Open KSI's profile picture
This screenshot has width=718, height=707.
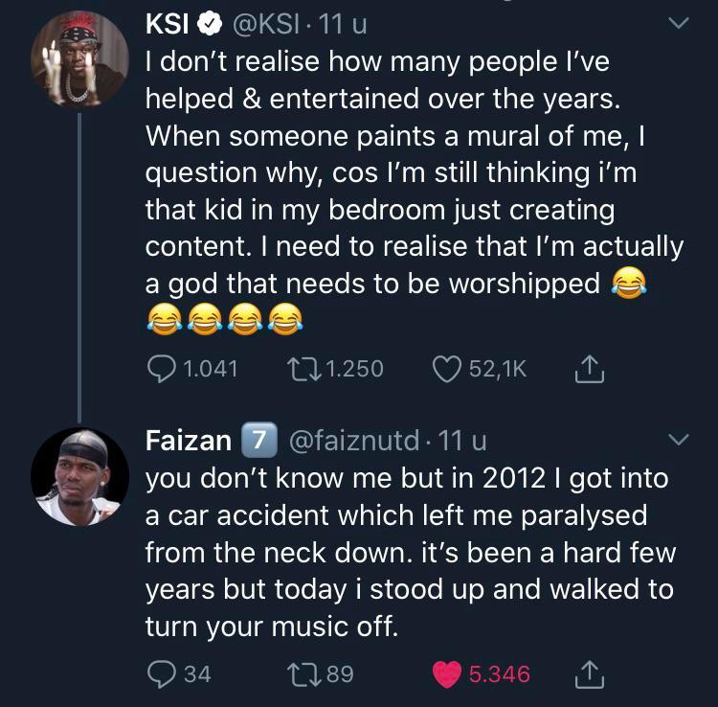tap(79, 59)
